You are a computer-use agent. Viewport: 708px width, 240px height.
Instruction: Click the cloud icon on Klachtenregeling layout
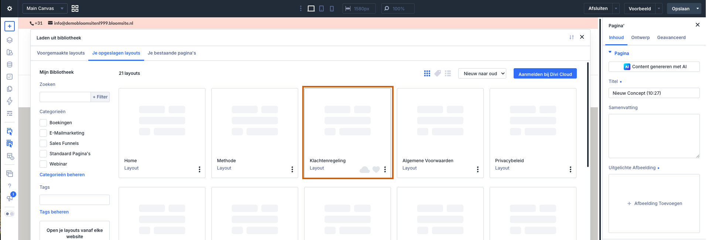click(x=365, y=170)
